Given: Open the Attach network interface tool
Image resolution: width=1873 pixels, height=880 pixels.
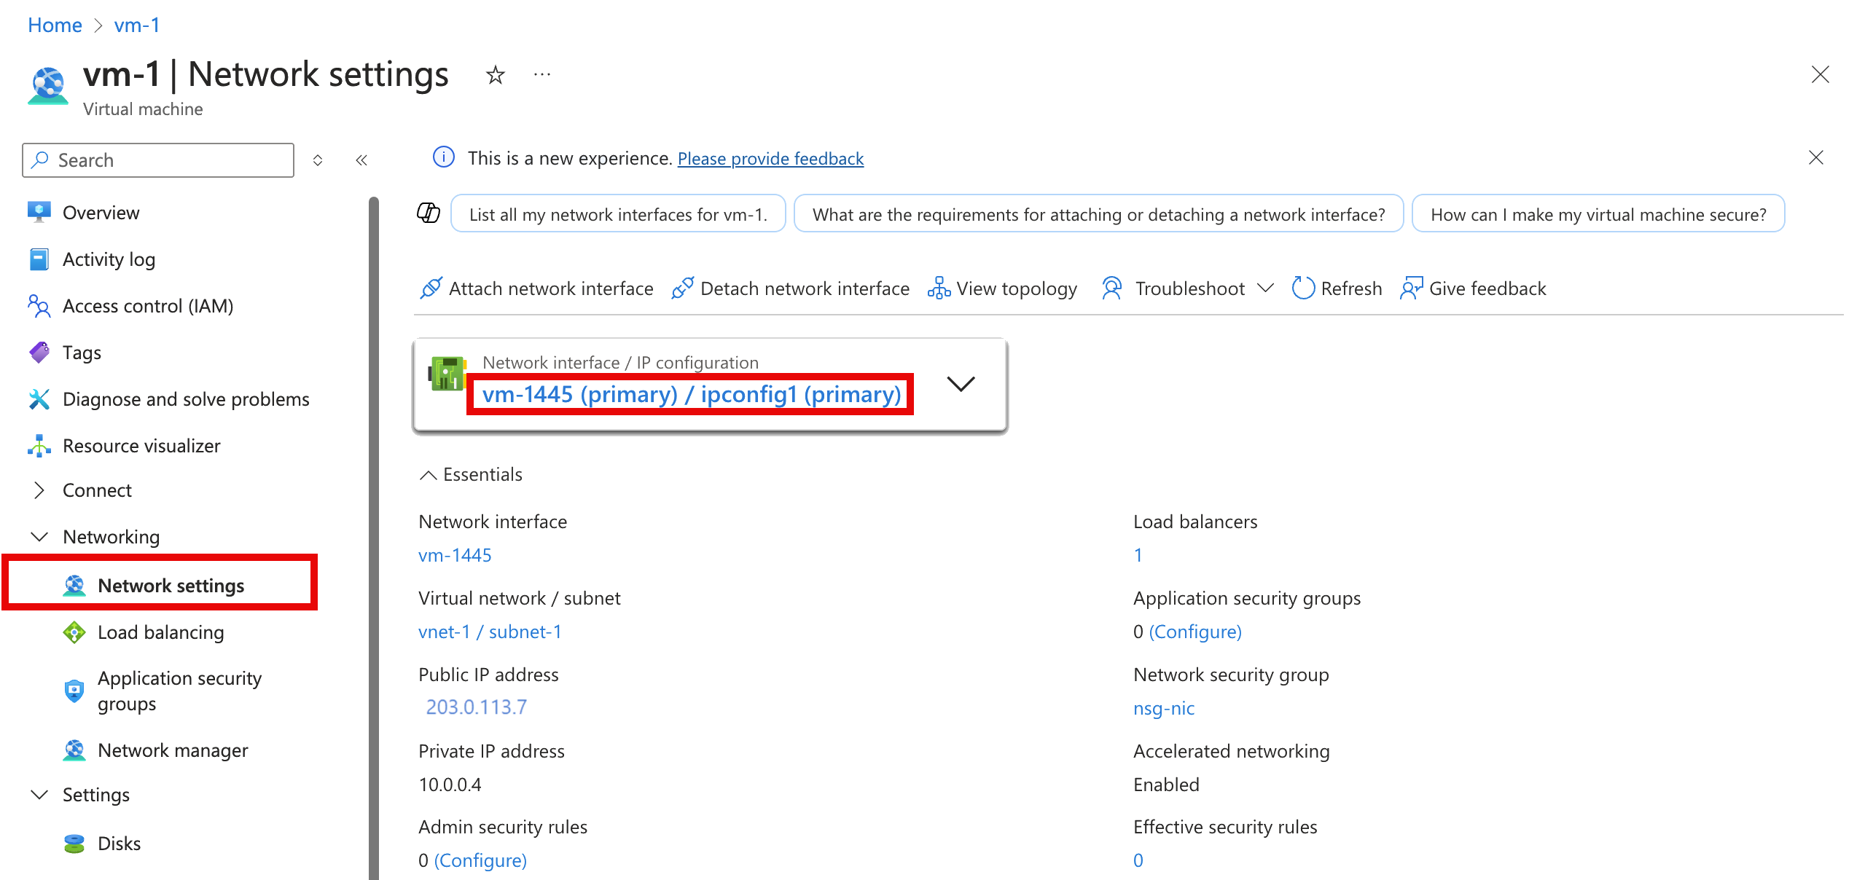Looking at the screenshot, I should tap(550, 288).
